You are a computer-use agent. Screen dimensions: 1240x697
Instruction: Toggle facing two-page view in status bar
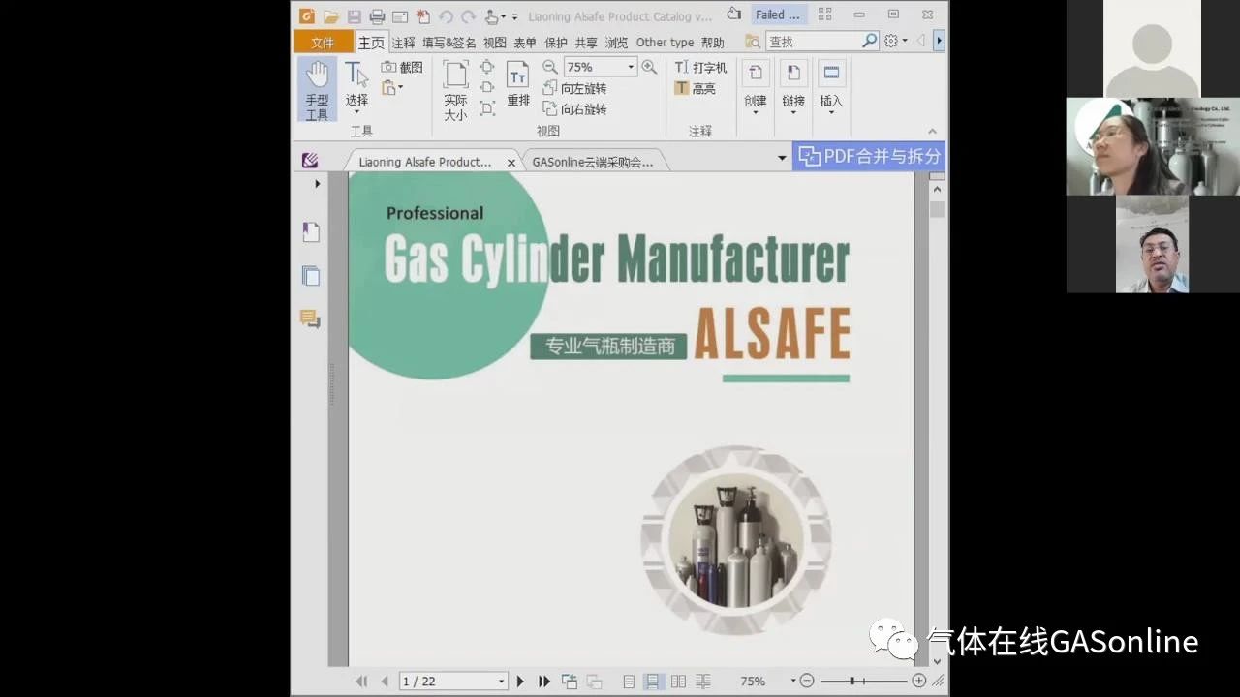point(678,682)
